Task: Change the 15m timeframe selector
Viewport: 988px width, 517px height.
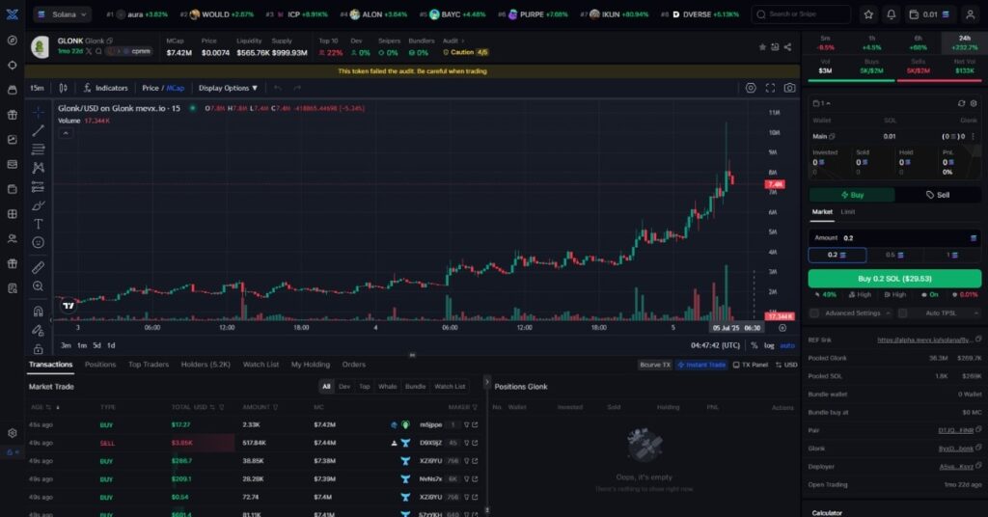Action: coord(38,88)
